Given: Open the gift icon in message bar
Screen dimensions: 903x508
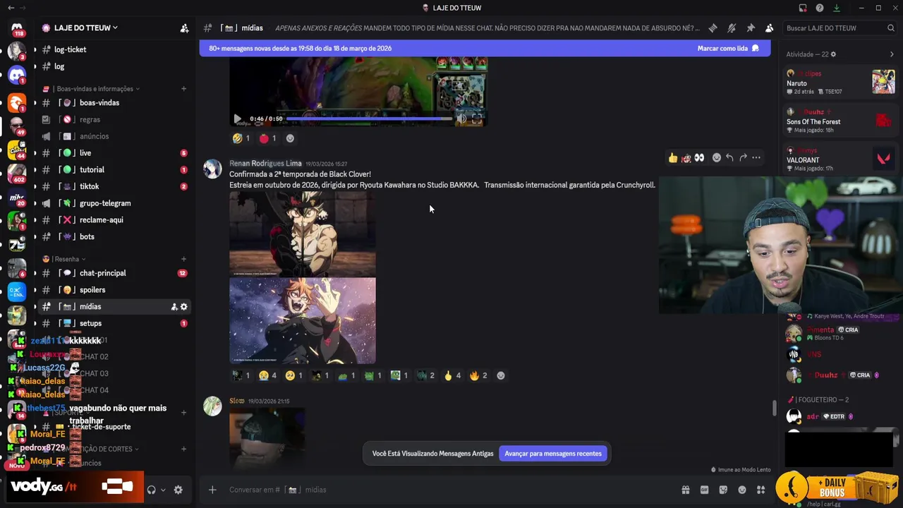Looking at the screenshot, I should click(x=685, y=490).
